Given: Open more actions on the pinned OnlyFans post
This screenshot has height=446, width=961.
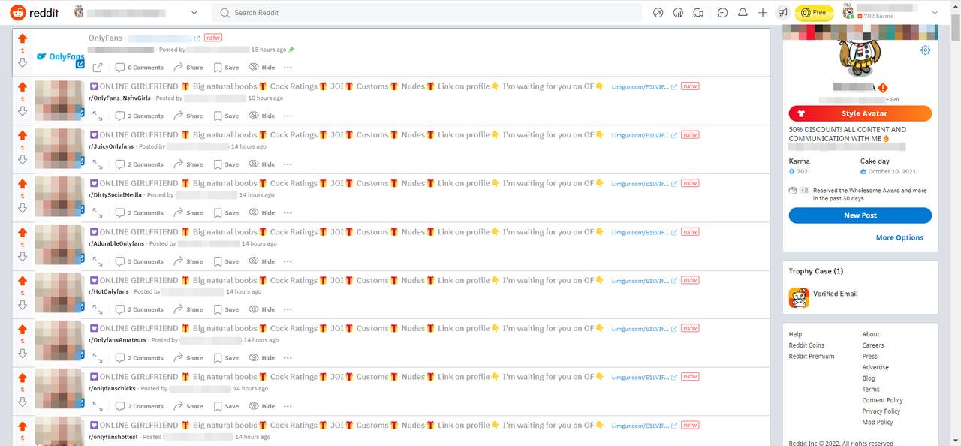Looking at the screenshot, I should pos(288,68).
